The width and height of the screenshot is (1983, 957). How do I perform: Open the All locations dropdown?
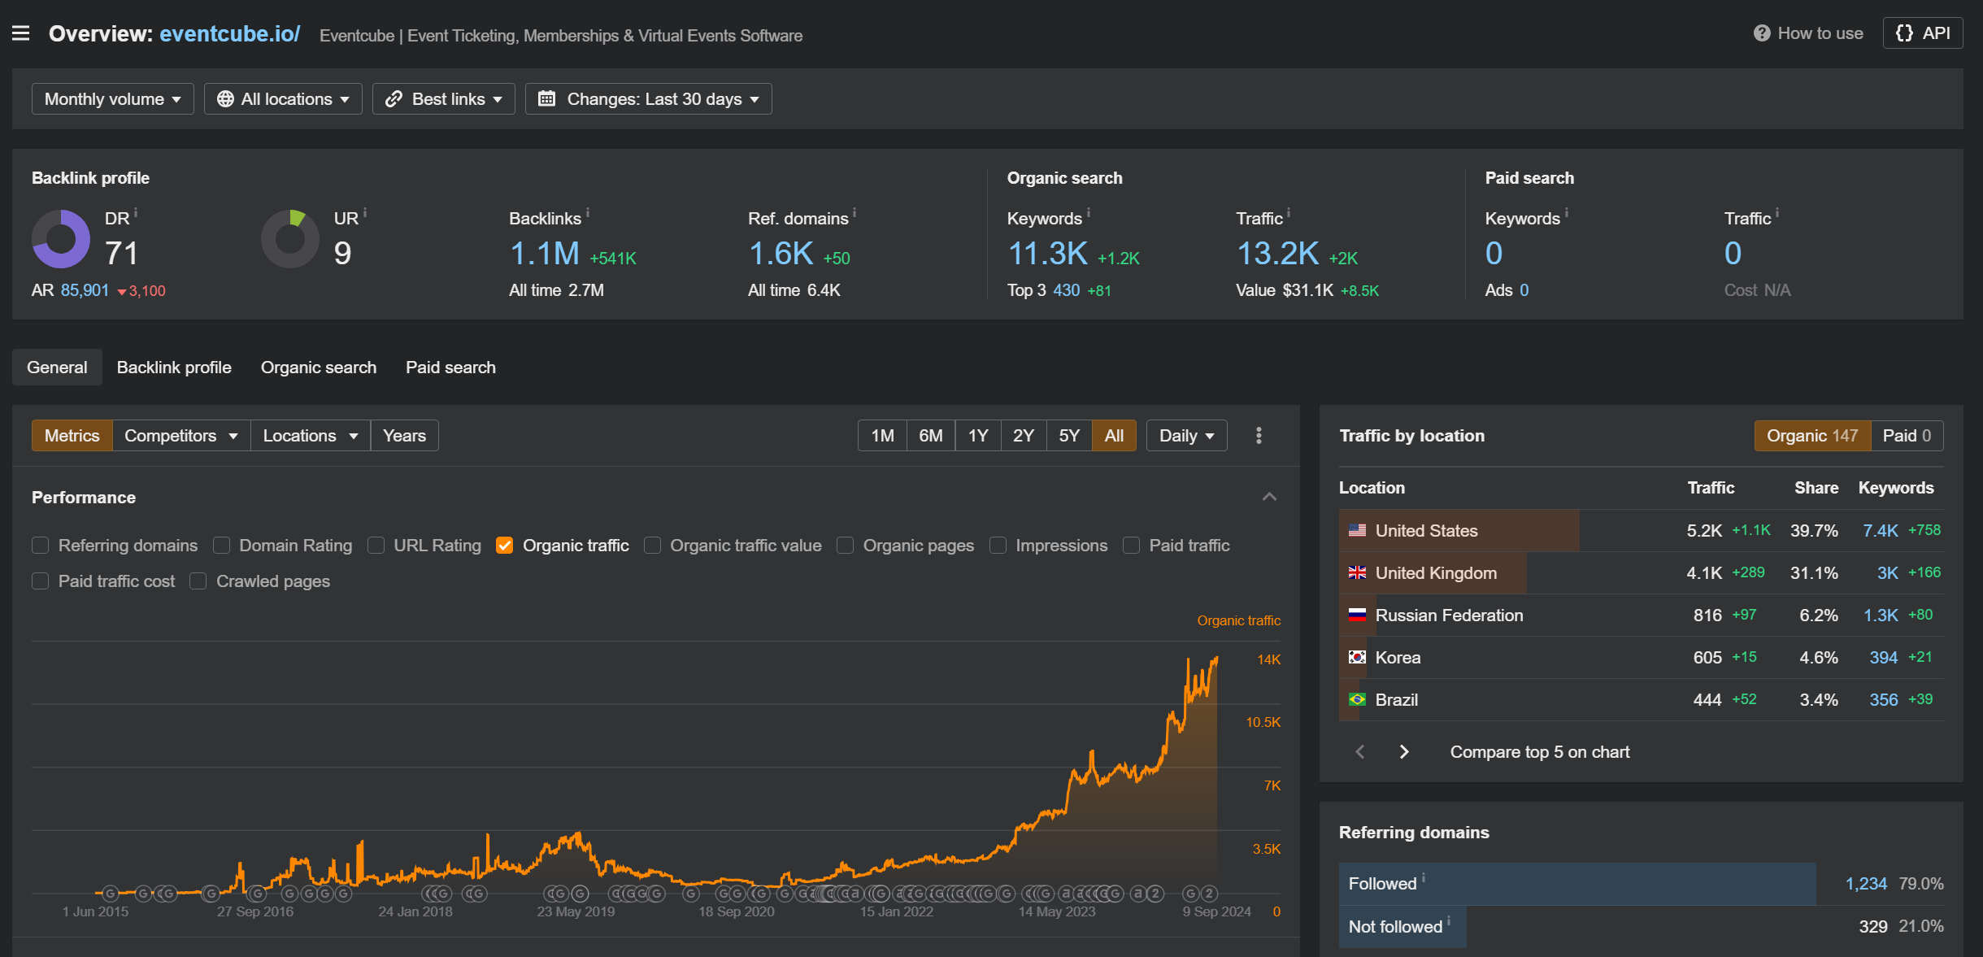283,99
